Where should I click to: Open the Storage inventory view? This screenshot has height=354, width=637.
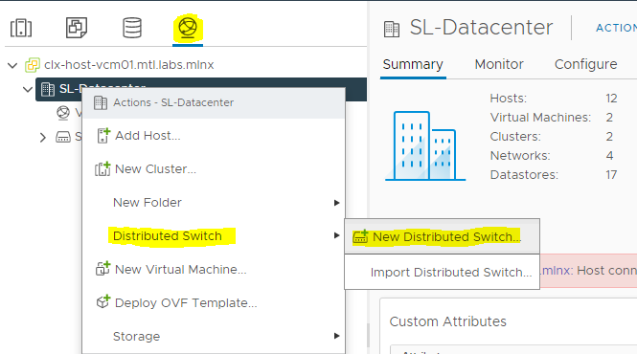(132, 28)
